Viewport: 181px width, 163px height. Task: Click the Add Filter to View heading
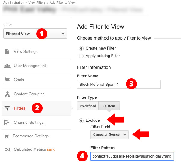tap(100, 27)
